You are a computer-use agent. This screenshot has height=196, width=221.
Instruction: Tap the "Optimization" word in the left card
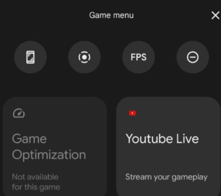(49, 155)
